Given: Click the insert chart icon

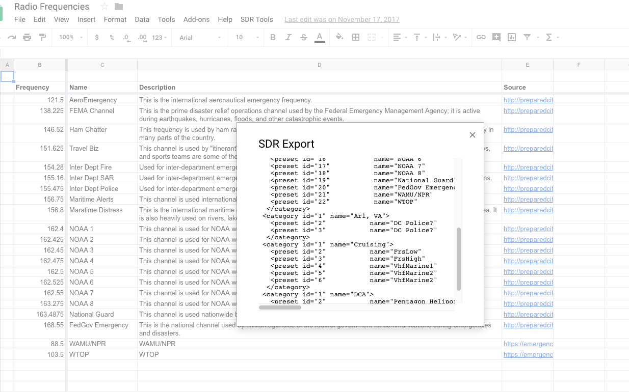Looking at the screenshot, I should click(x=512, y=37).
